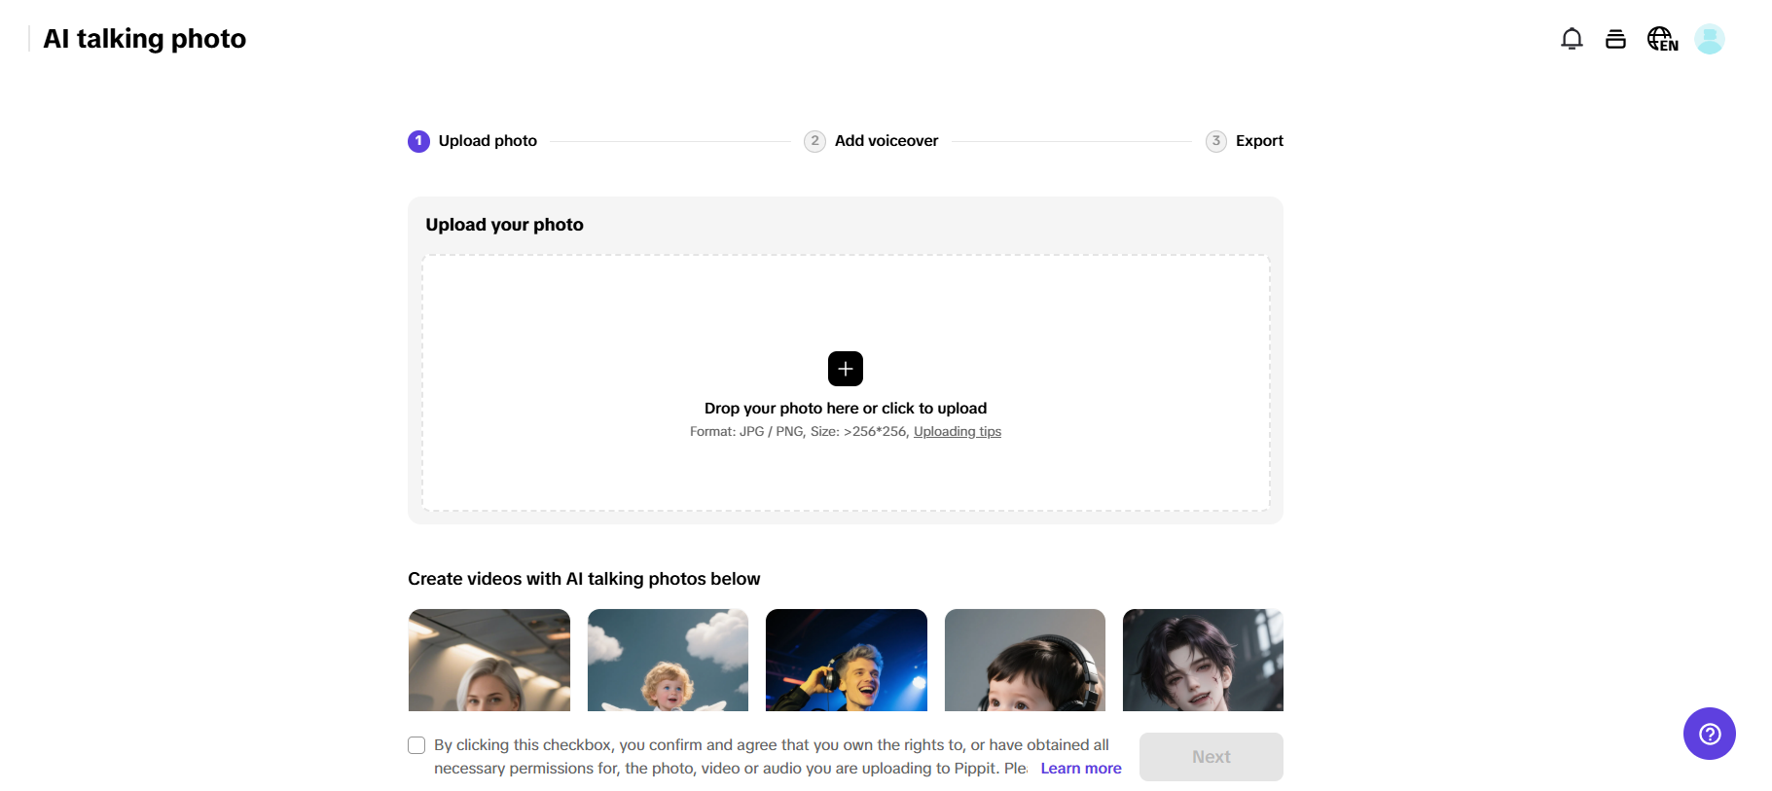Open the Uploading tips link

point(957,432)
